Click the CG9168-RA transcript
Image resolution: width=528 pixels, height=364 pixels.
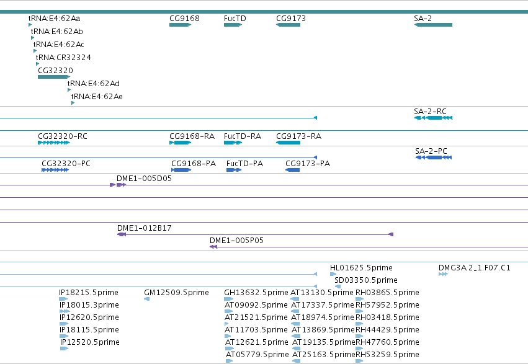point(180,143)
